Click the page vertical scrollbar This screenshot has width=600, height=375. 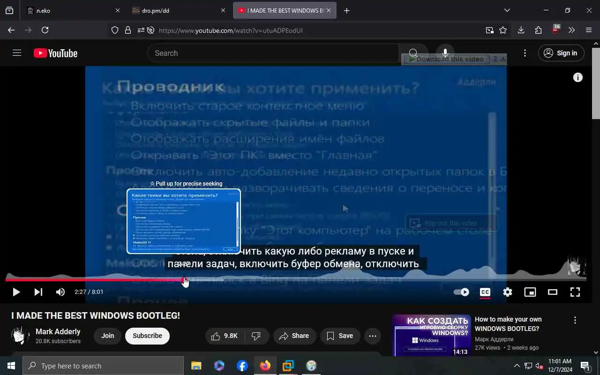pos(596,83)
